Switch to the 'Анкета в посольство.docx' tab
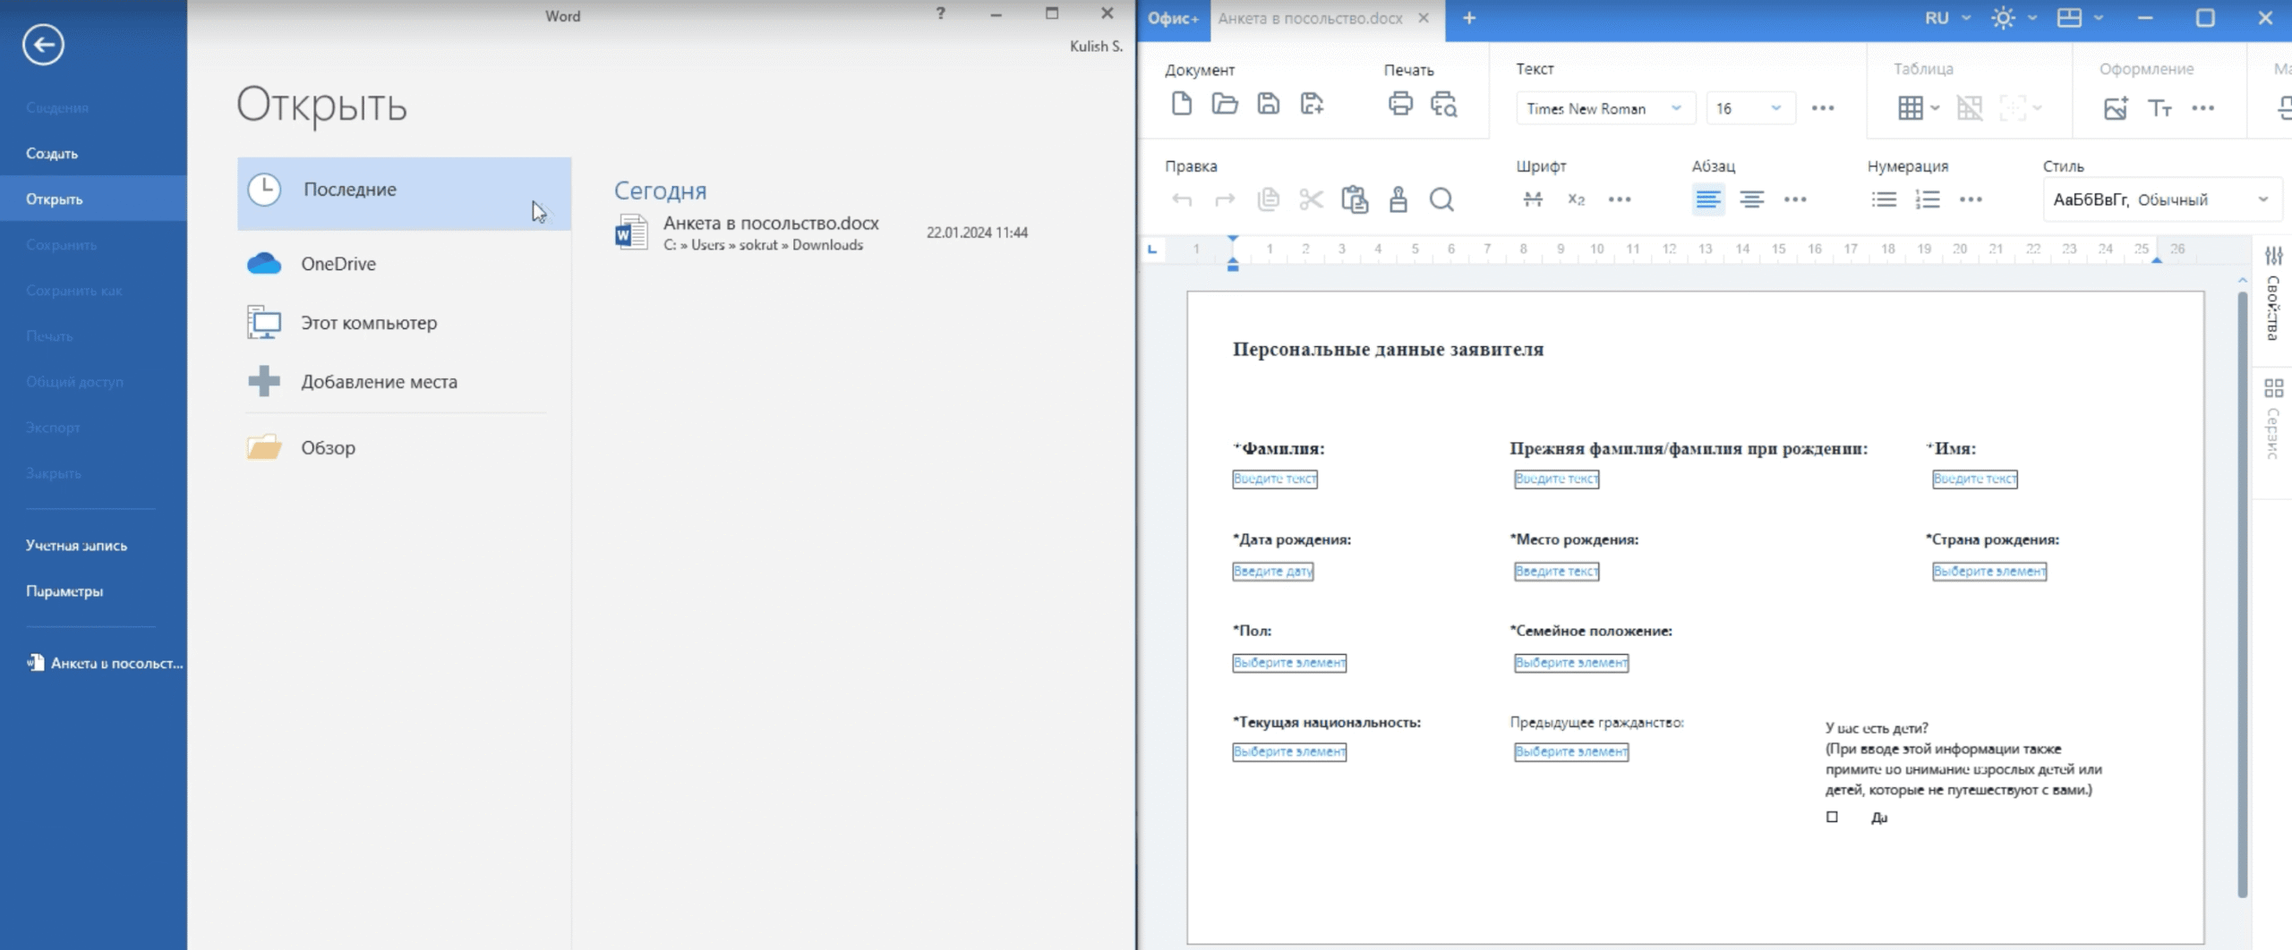This screenshot has width=2292, height=950. pyautogui.click(x=1310, y=19)
